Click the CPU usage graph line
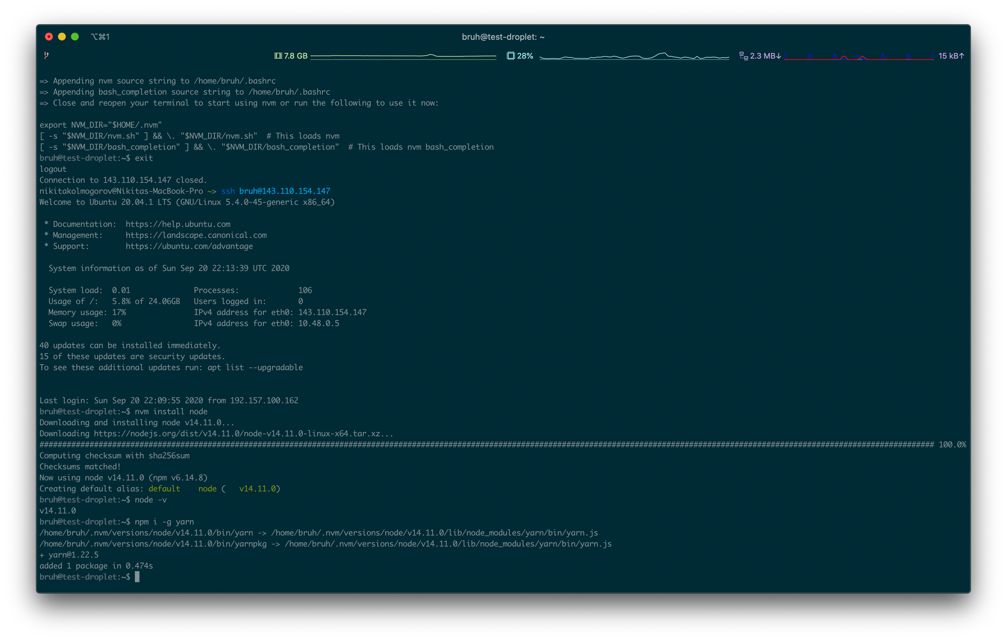The height and width of the screenshot is (641, 1007). click(x=634, y=56)
